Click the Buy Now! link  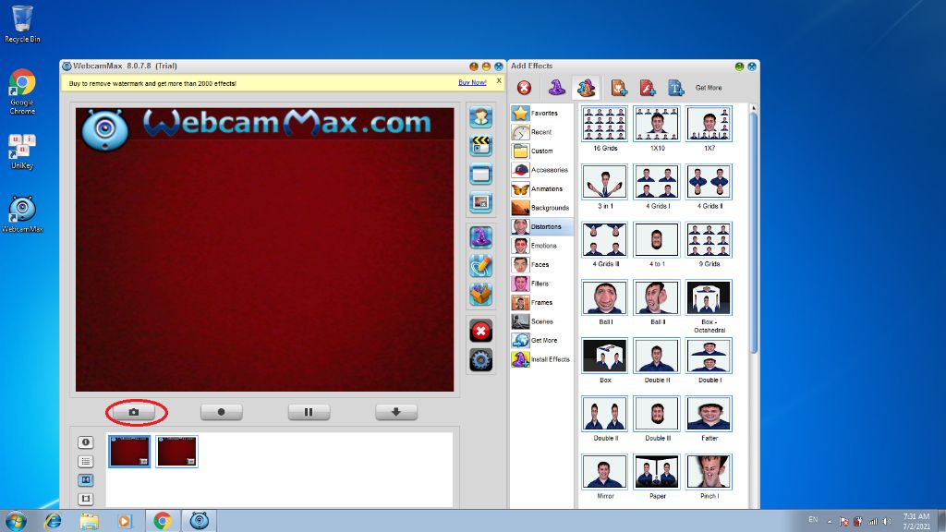coord(472,82)
